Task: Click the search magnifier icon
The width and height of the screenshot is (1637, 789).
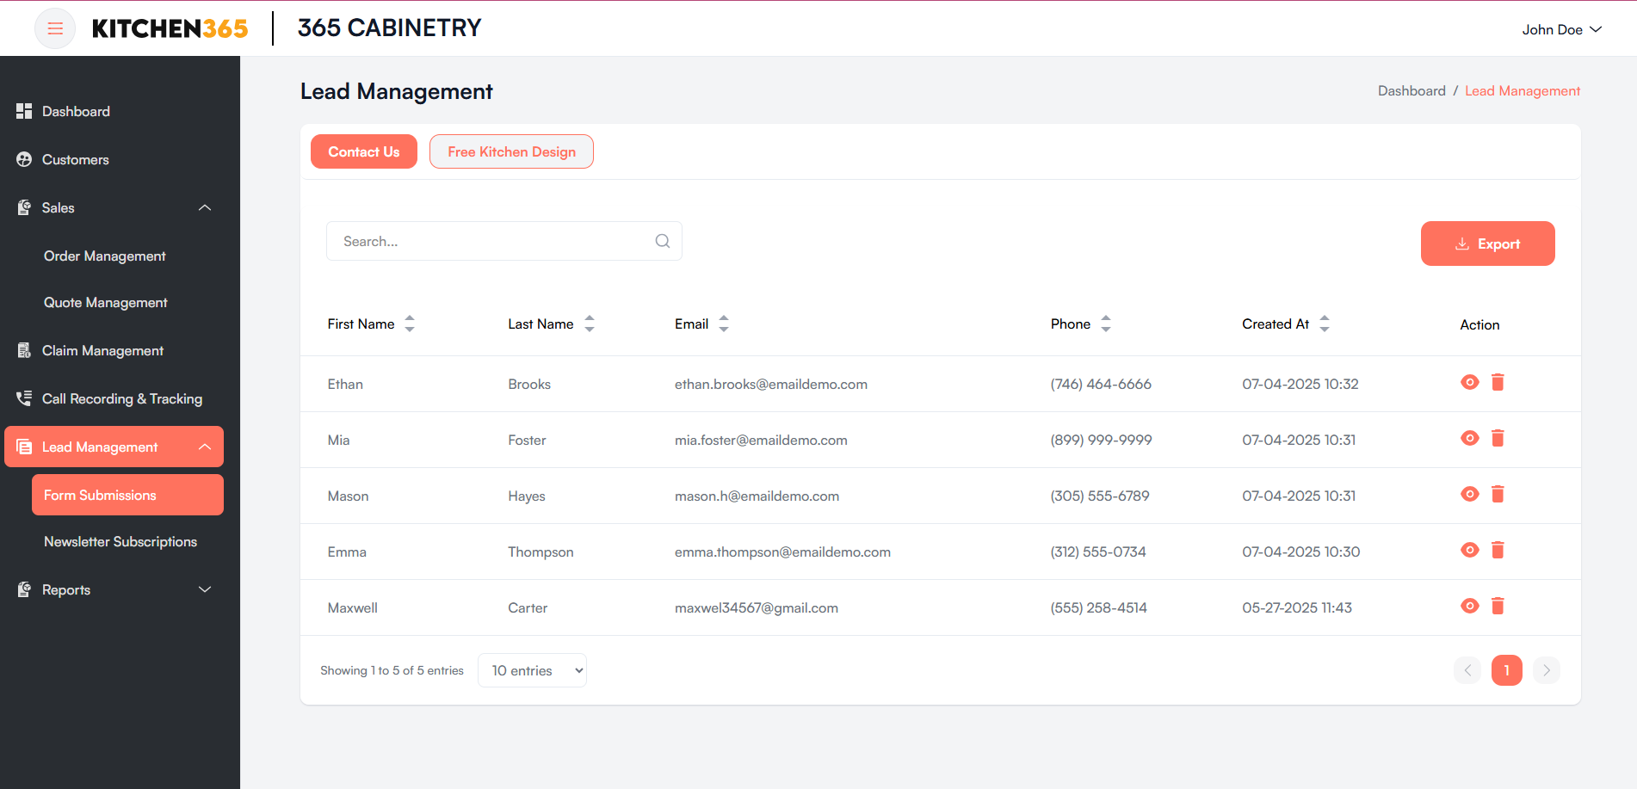Action: click(x=662, y=241)
